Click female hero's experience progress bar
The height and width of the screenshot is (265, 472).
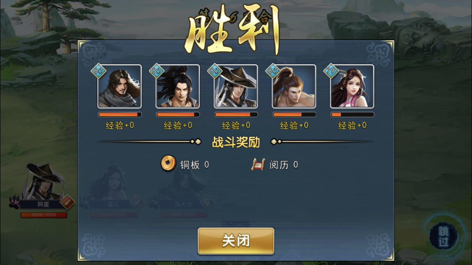[352, 114]
